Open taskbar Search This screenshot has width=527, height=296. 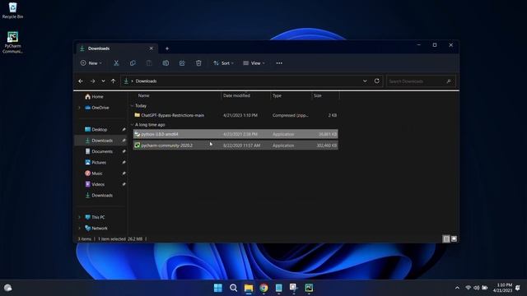pos(233,288)
